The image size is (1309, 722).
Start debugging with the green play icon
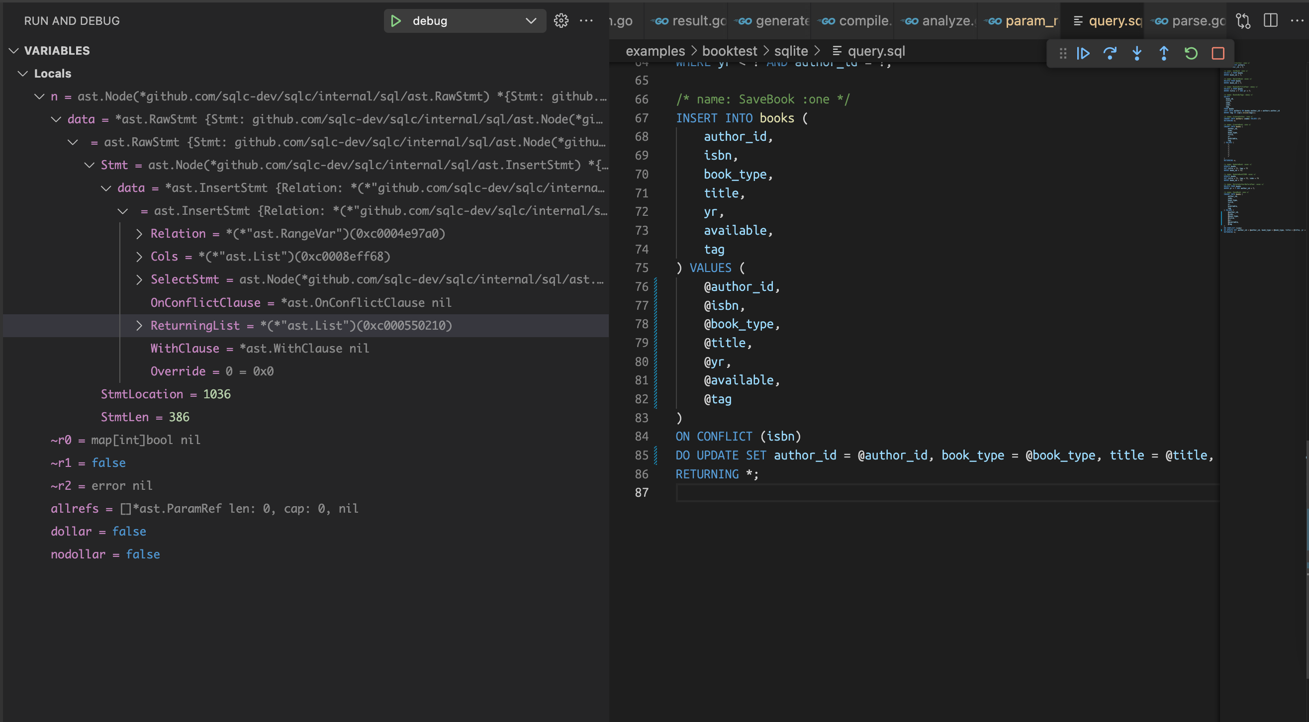coord(396,21)
